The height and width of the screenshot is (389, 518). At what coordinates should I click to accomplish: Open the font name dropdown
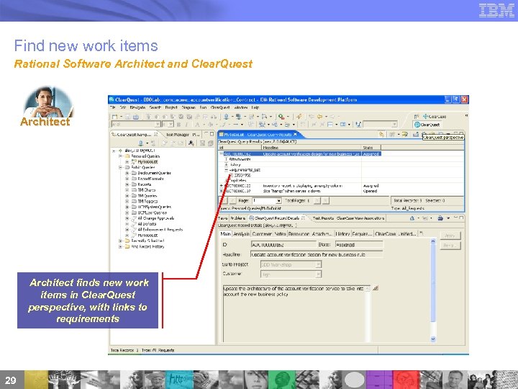(158, 125)
